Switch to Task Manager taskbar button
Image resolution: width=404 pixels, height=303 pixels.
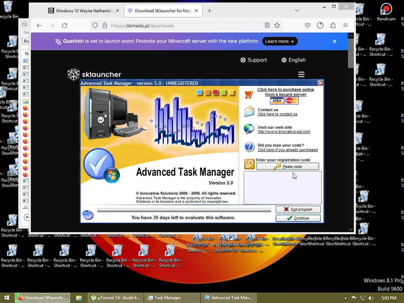172,298
